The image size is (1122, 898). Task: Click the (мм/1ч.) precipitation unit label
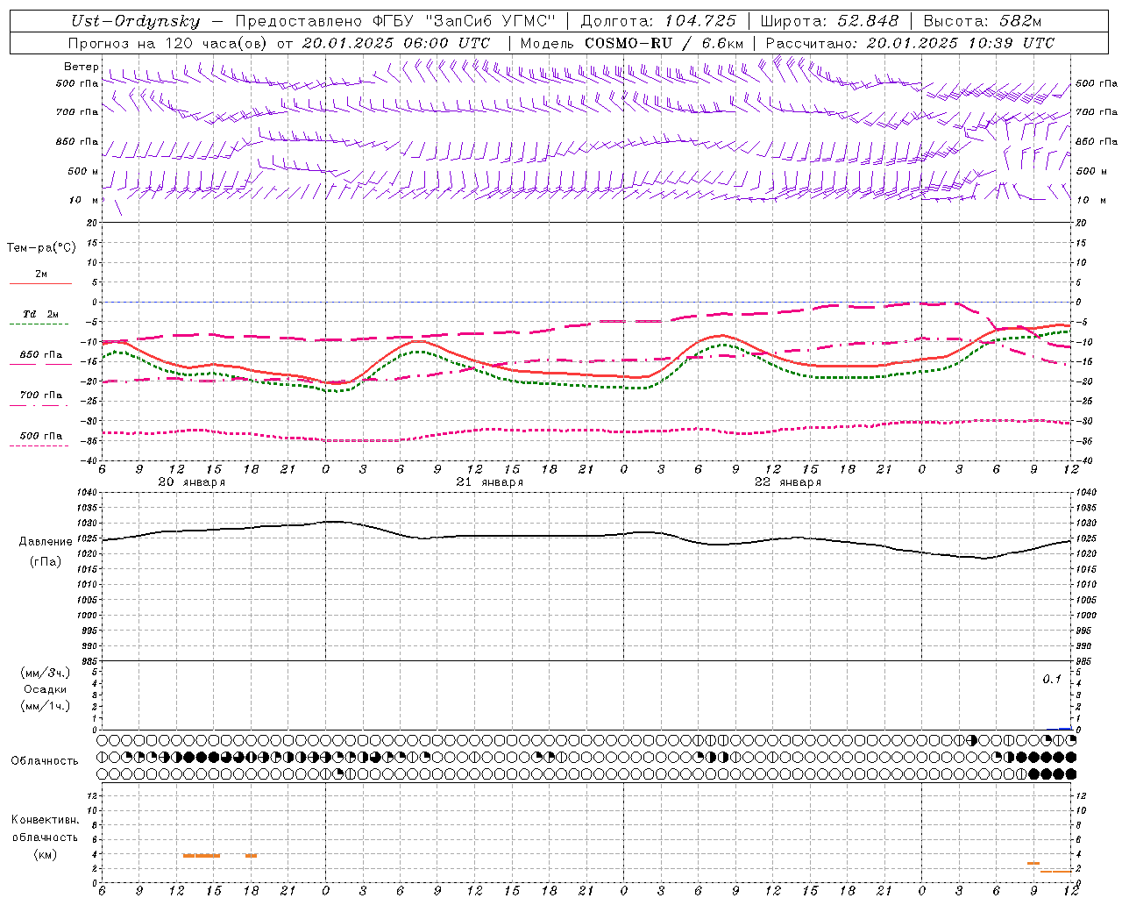(46, 706)
